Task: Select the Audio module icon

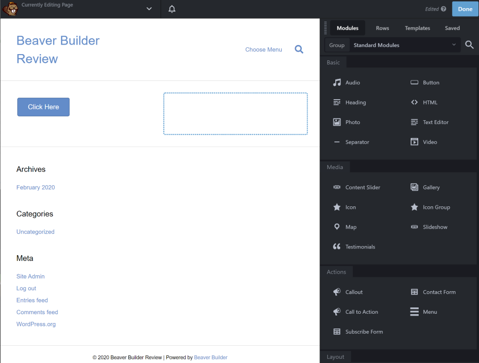Action: (337, 82)
